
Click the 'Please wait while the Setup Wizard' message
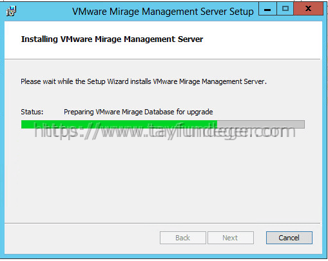(144, 81)
